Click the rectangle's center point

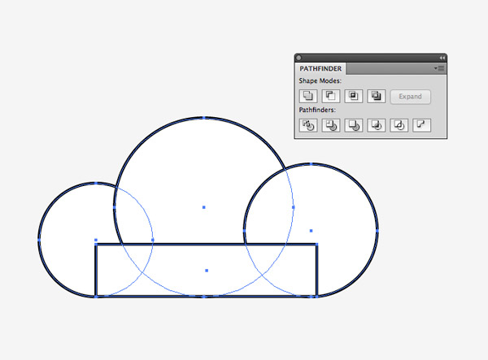coord(207,271)
